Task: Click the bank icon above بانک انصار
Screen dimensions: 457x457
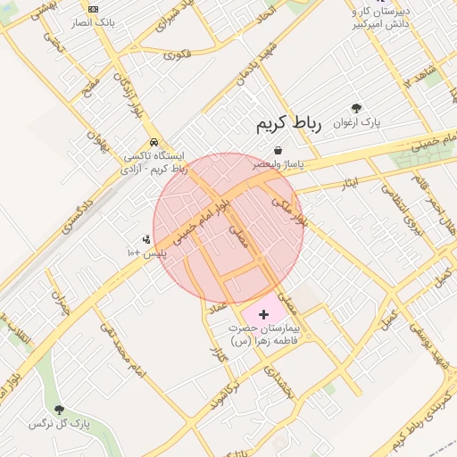Action: click(93, 10)
